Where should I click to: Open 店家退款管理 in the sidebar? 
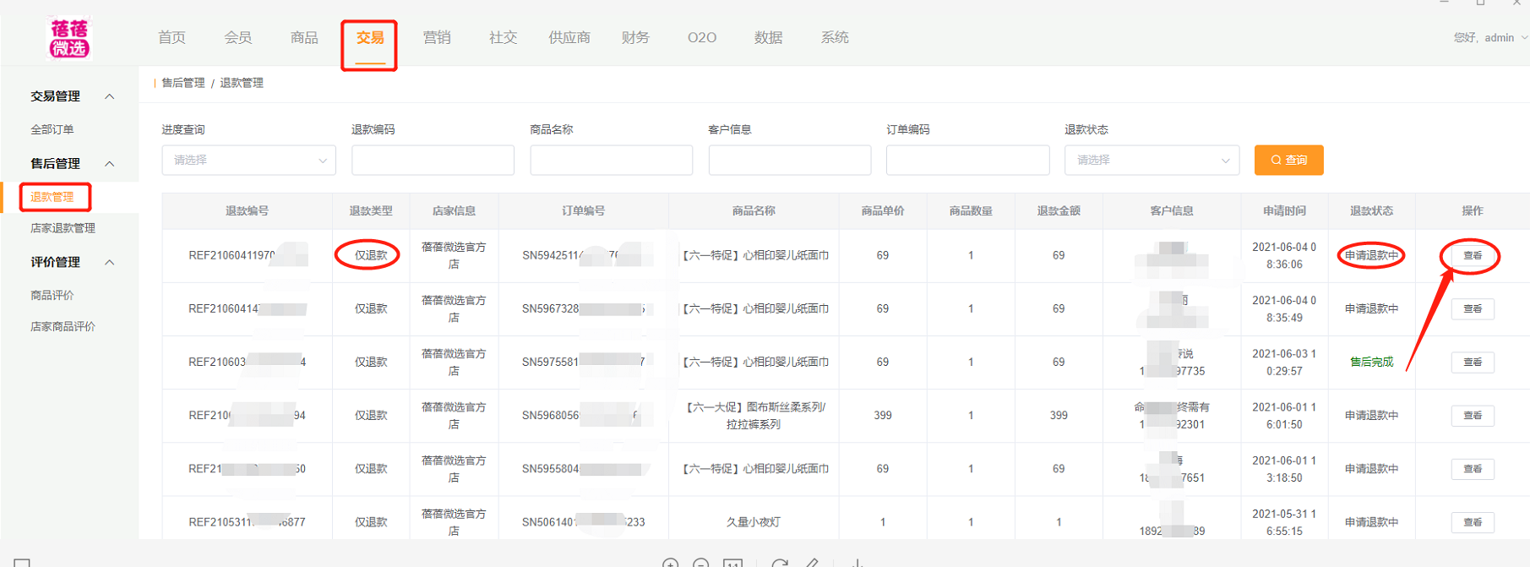click(63, 229)
